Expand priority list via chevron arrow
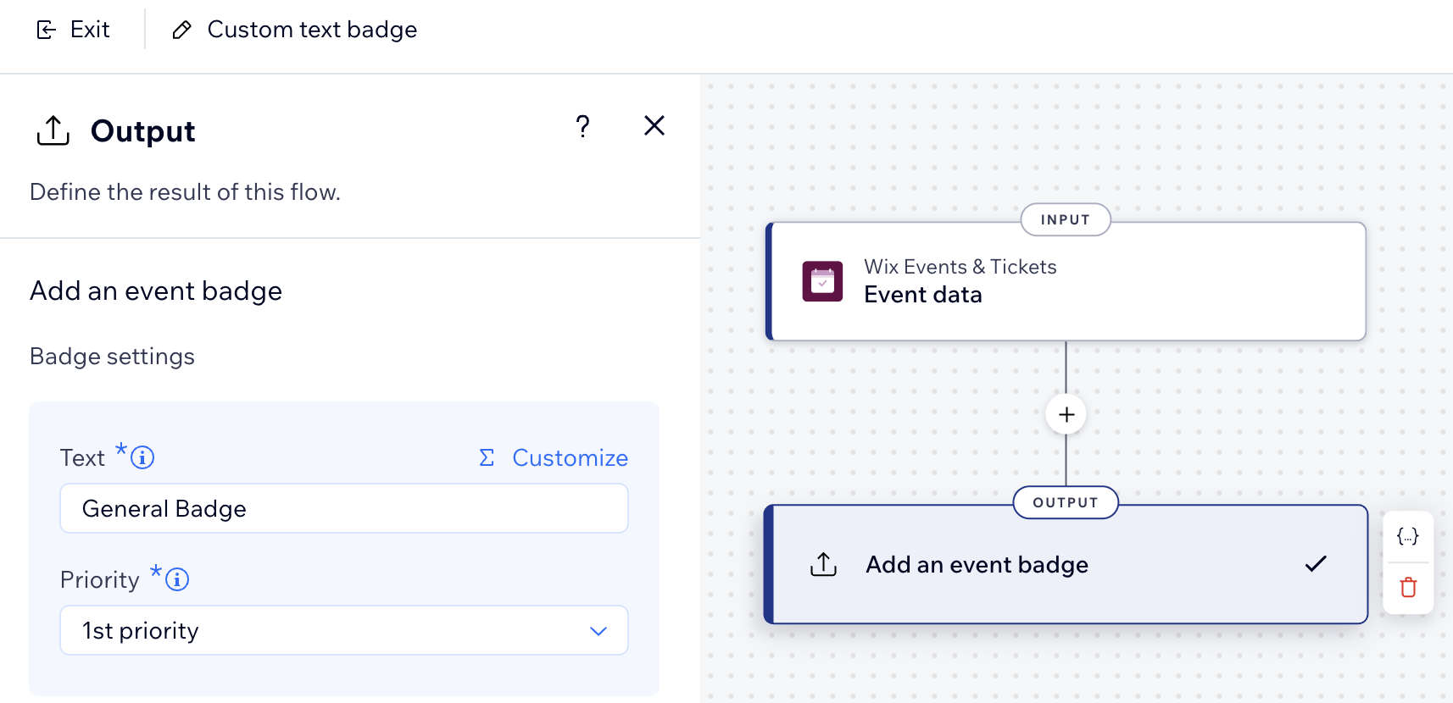 [x=598, y=631]
